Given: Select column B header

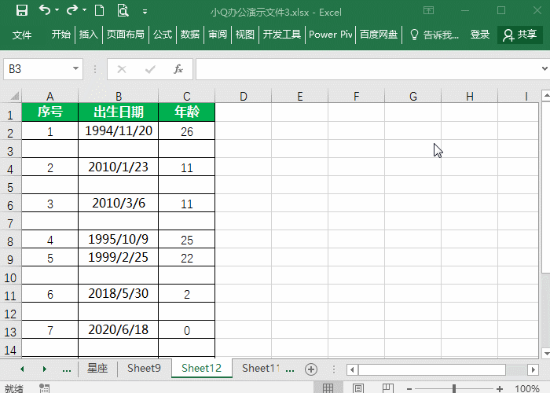Looking at the screenshot, I should [x=119, y=96].
